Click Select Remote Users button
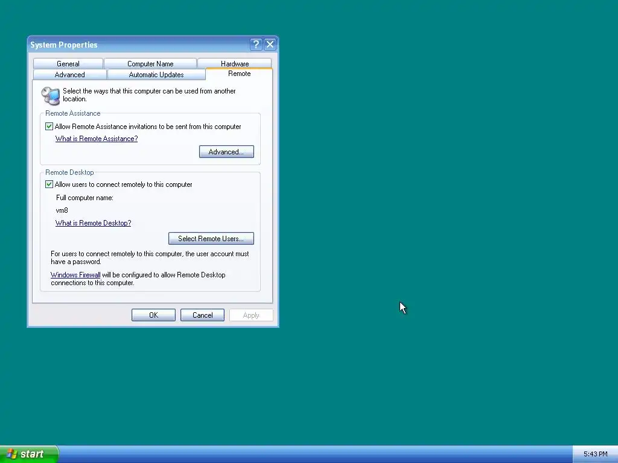Screen dimensions: 618x463 [x=211, y=239]
